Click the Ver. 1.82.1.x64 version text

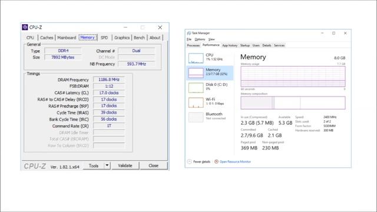tap(65, 167)
